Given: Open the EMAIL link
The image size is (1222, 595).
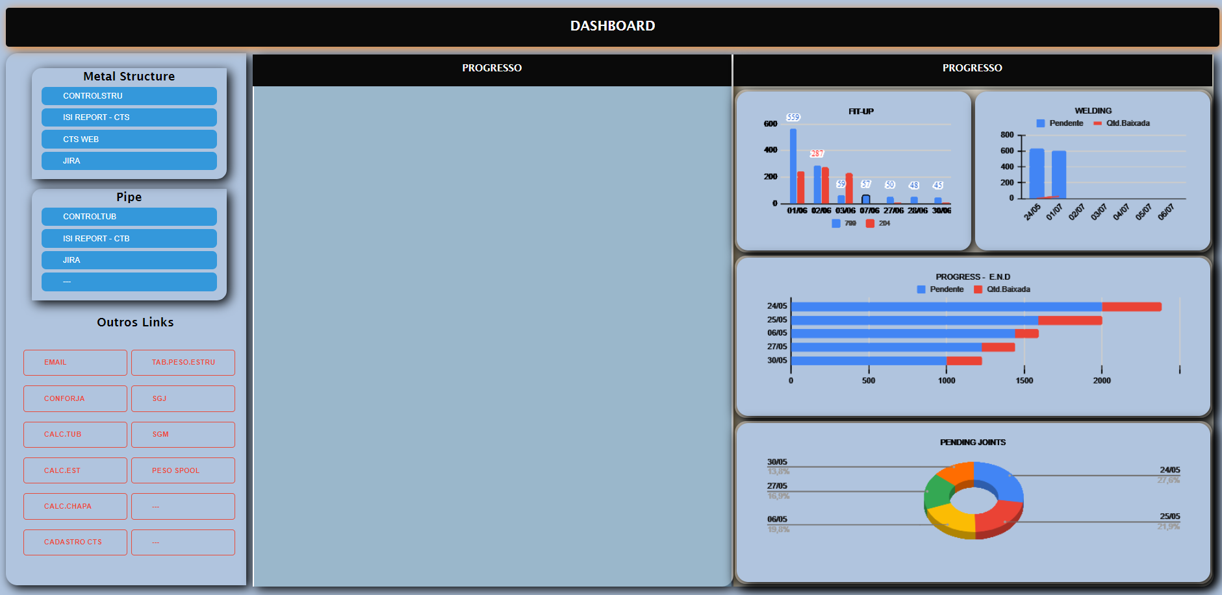Looking at the screenshot, I should click(x=75, y=363).
